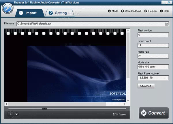Close the converter window
173x124 pixels.
click(x=169, y=2)
